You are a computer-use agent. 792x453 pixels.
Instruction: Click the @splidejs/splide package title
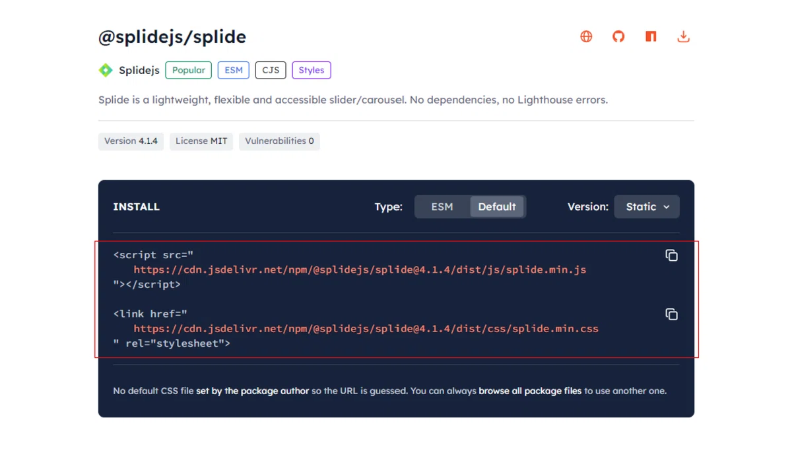pos(172,37)
